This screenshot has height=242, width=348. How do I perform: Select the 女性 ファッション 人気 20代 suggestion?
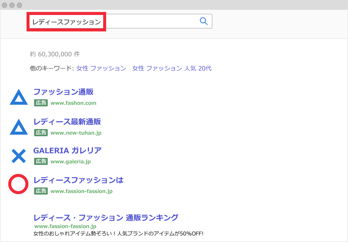[172, 68]
